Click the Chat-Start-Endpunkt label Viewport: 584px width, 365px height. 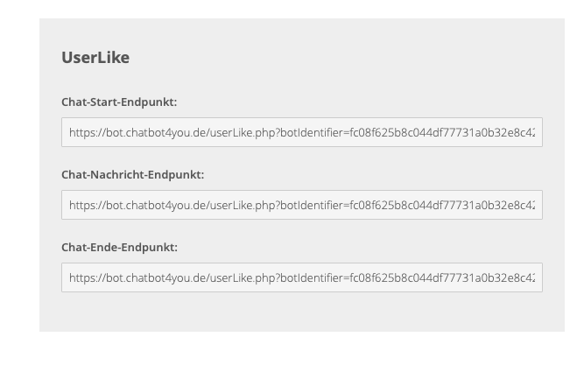click(x=119, y=102)
